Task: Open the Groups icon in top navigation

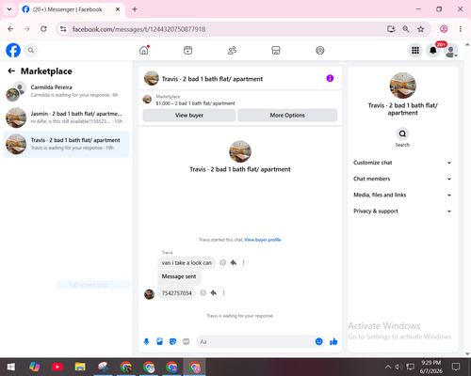Action: coord(320,50)
